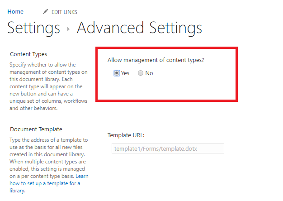Click the Template URL input field
The height and width of the screenshot is (201, 283).
point(168,148)
